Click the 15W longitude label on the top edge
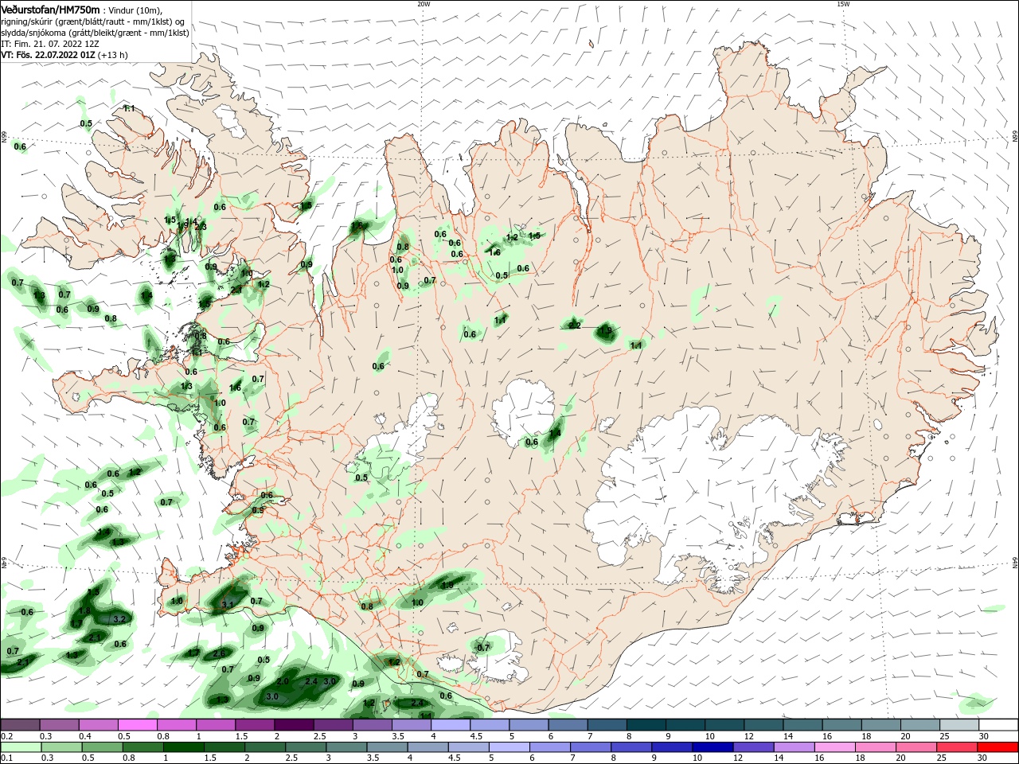The width and height of the screenshot is (1019, 764). pos(843,4)
